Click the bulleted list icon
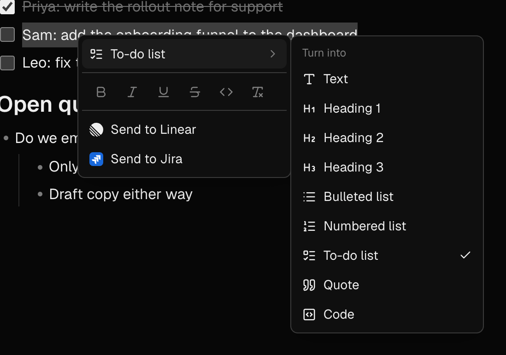This screenshot has height=355, width=506. point(309,197)
